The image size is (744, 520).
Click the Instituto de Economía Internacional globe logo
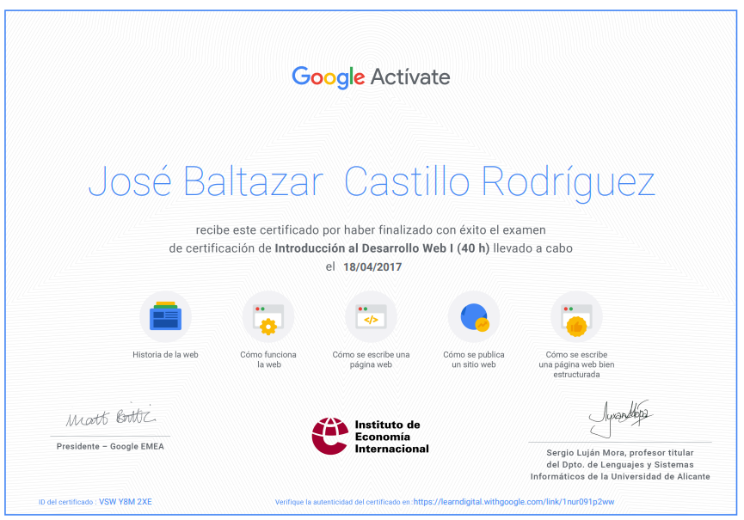pyautogui.click(x=329, y=436)
